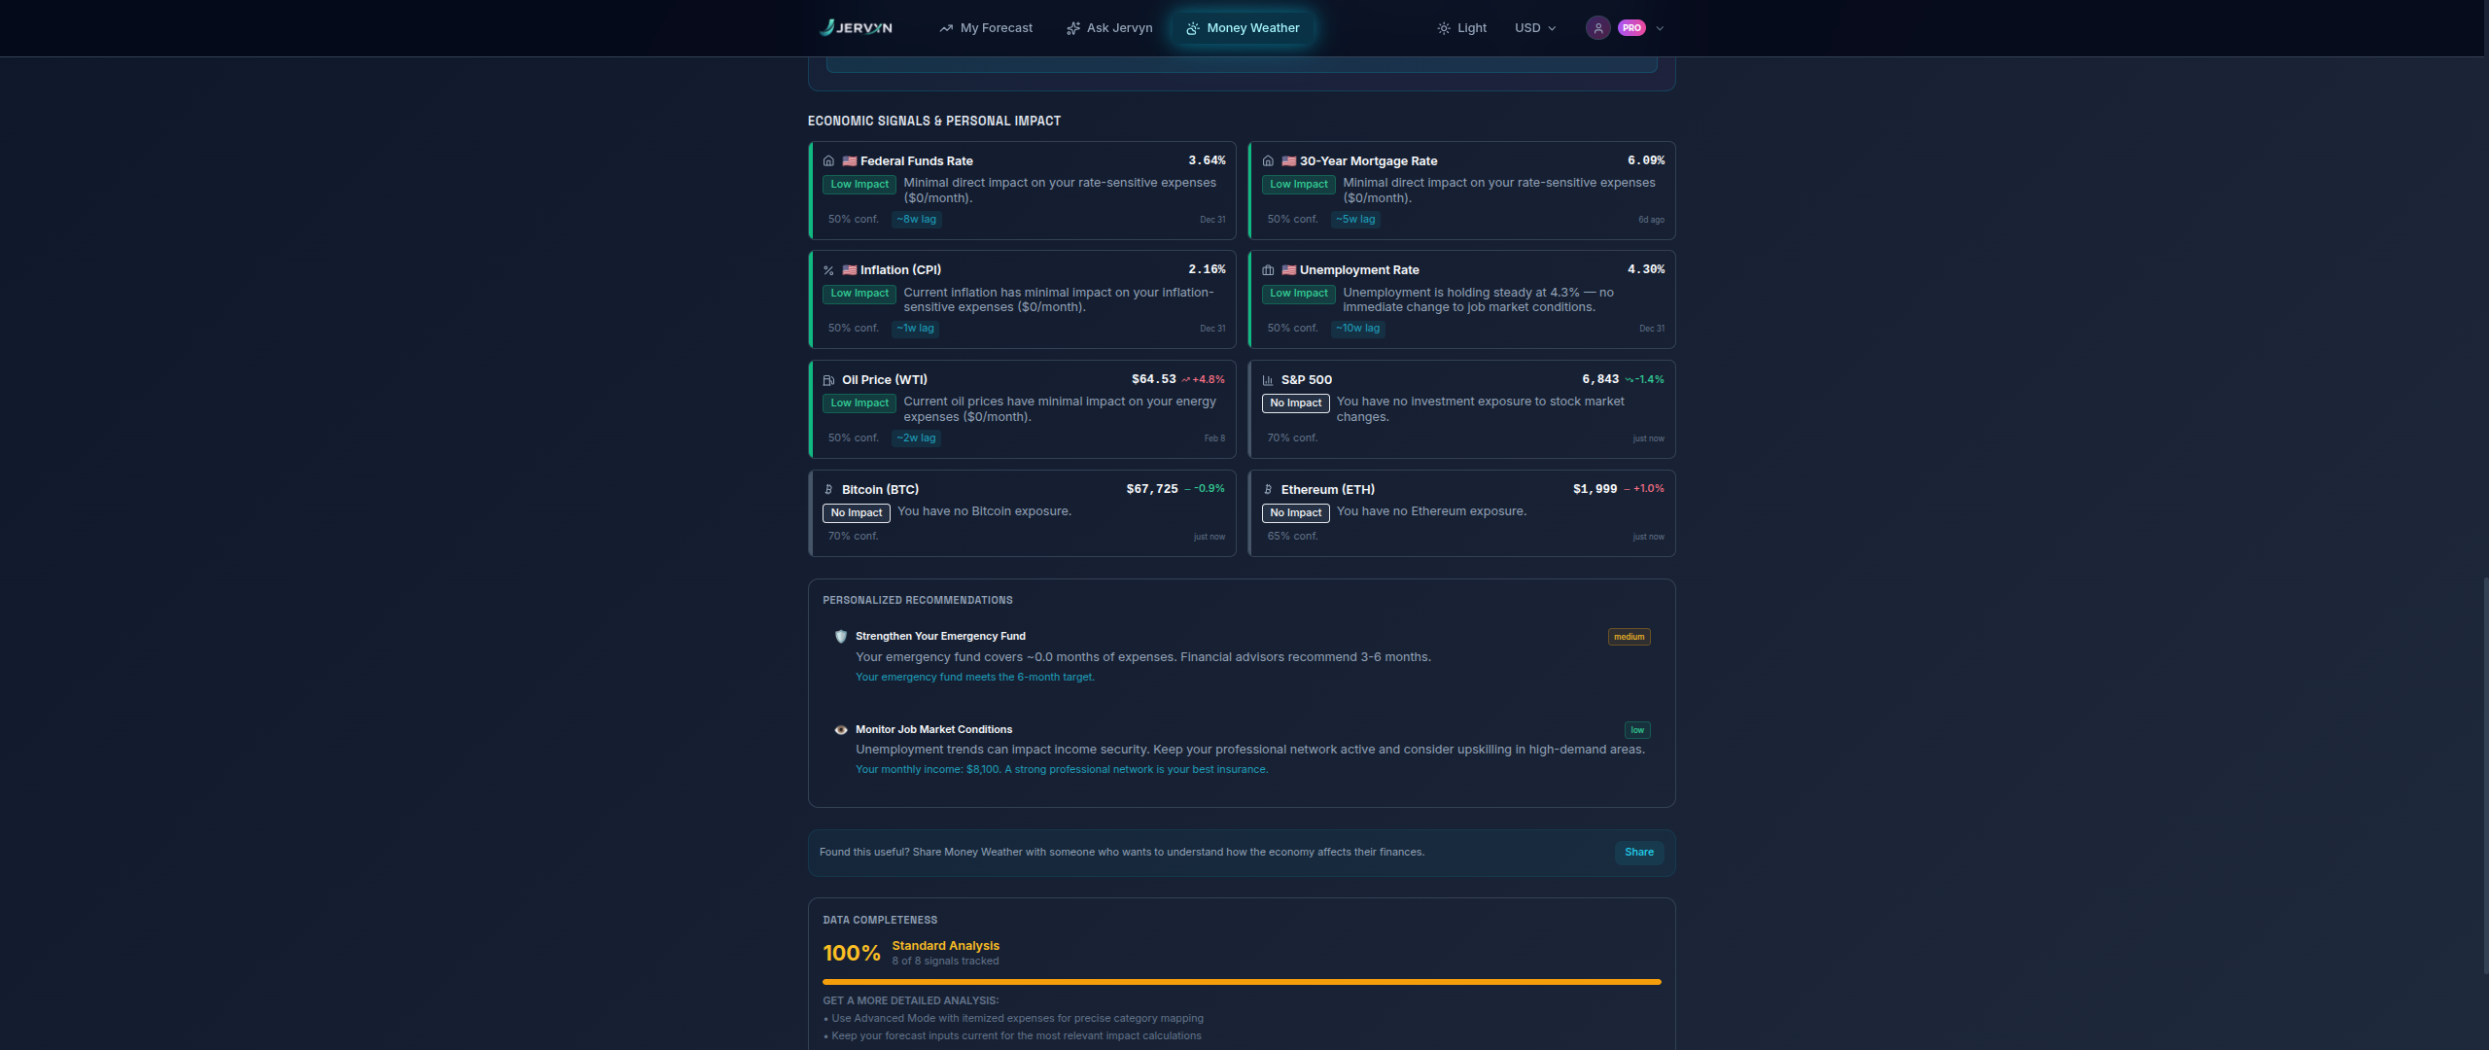The width and height of the screenshot is (2489, 1050).
Task: Open the Ask Jervyn menu item
Action: [x=1118, y=27]
